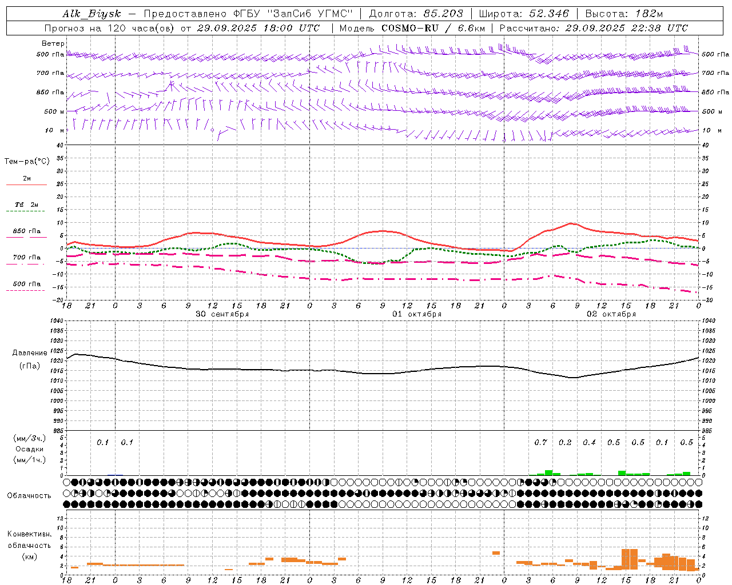Click the '30 сентября' date label
Screen dimensions: 732x585
[222, 314]
